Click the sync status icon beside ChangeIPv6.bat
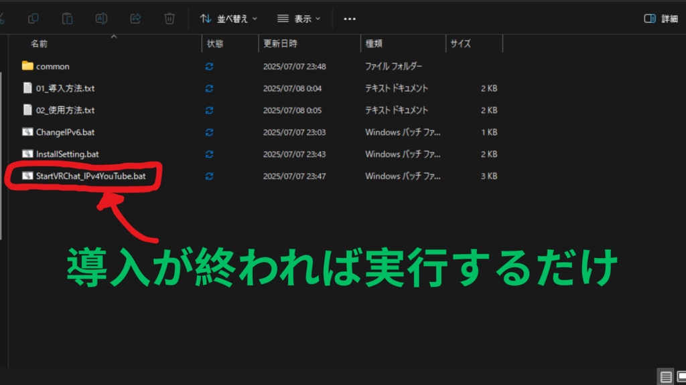 click(x=208, y=132)
